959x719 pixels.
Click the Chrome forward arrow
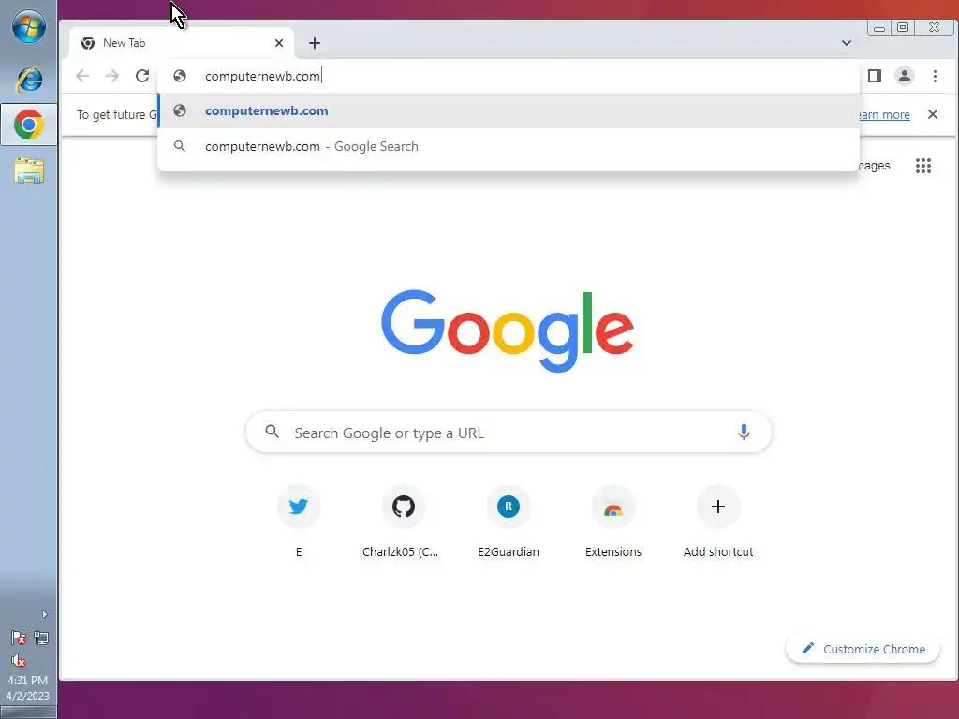112,76
